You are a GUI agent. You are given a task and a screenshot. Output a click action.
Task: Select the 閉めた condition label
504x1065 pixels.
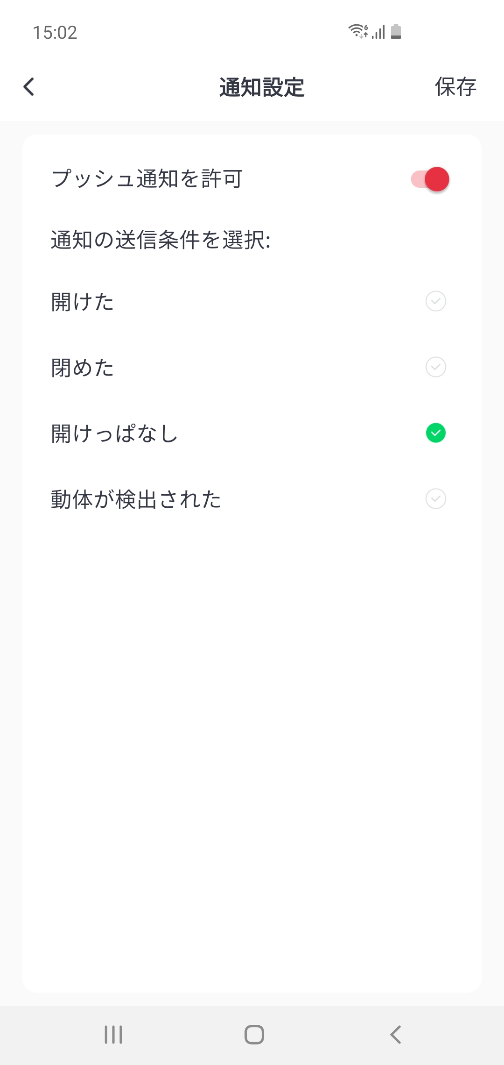point(83,368)
